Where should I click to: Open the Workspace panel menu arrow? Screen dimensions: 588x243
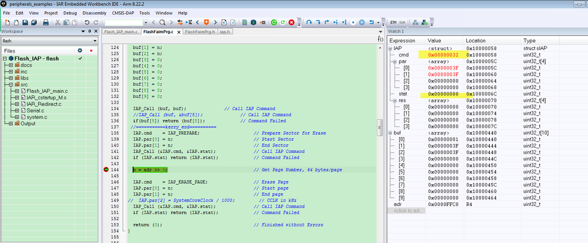tap(83, 32)
